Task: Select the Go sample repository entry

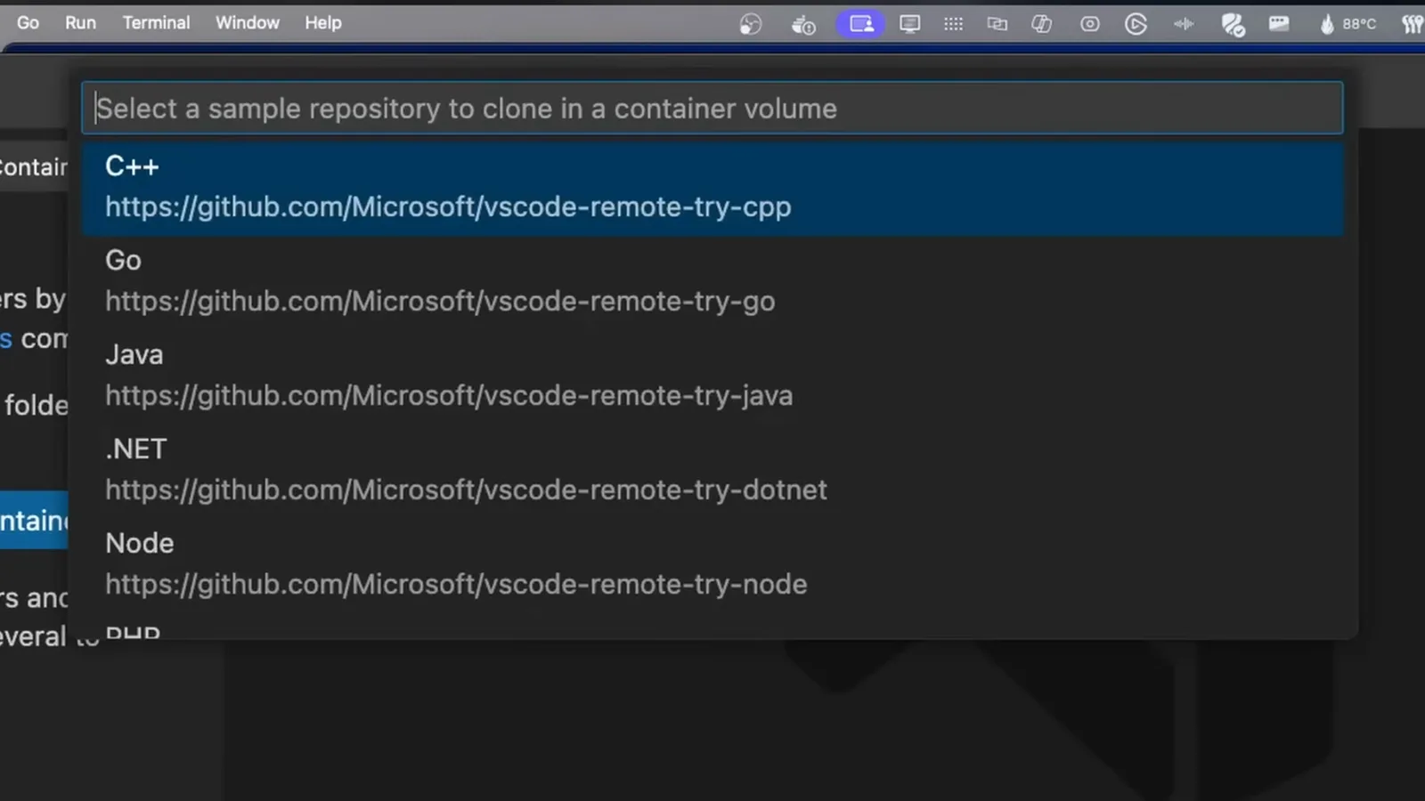Action: click(712, 282)
